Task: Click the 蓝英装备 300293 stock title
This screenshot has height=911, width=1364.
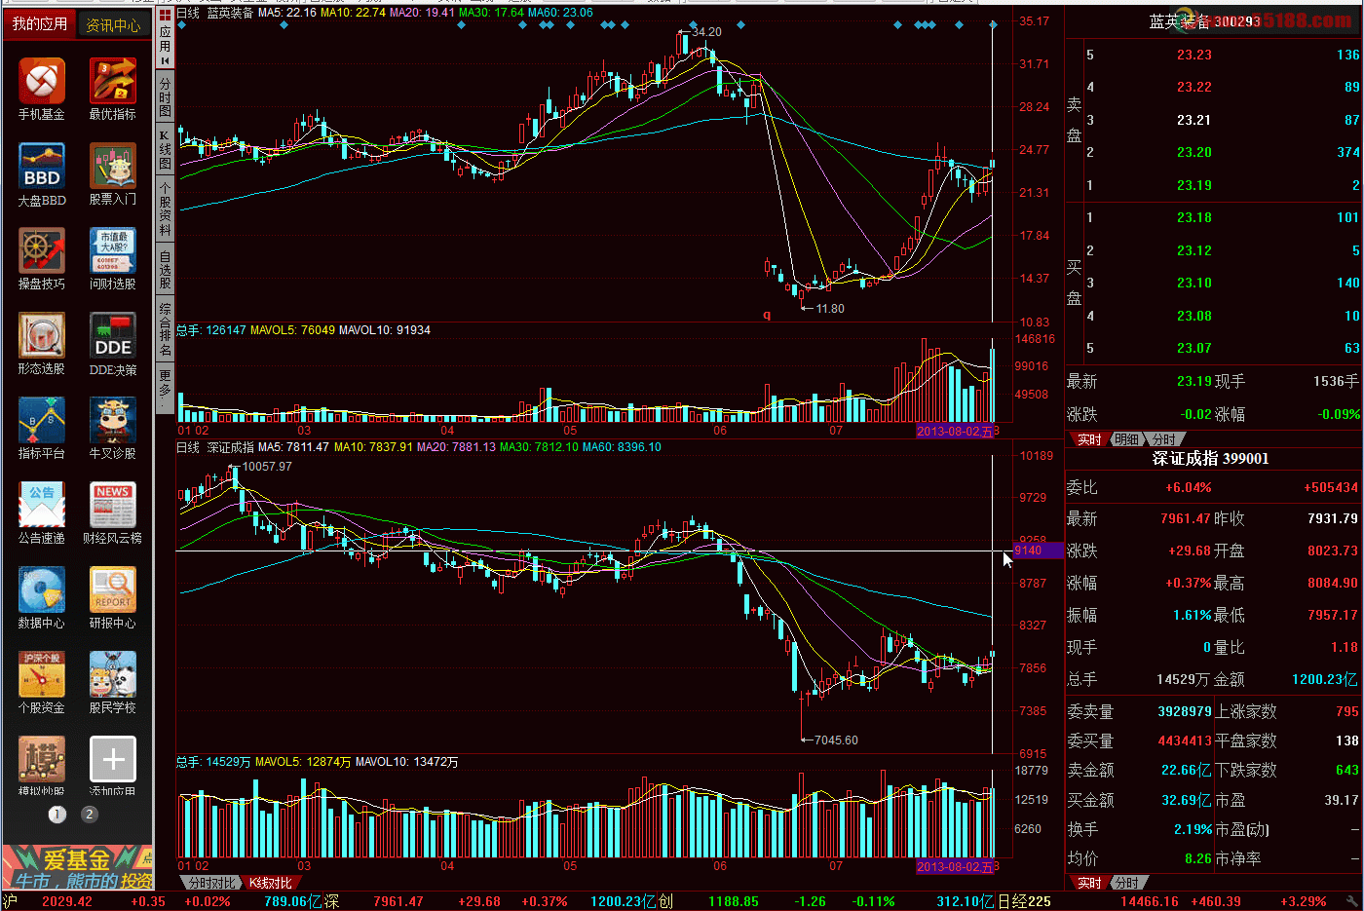Action: point(1204,20)
